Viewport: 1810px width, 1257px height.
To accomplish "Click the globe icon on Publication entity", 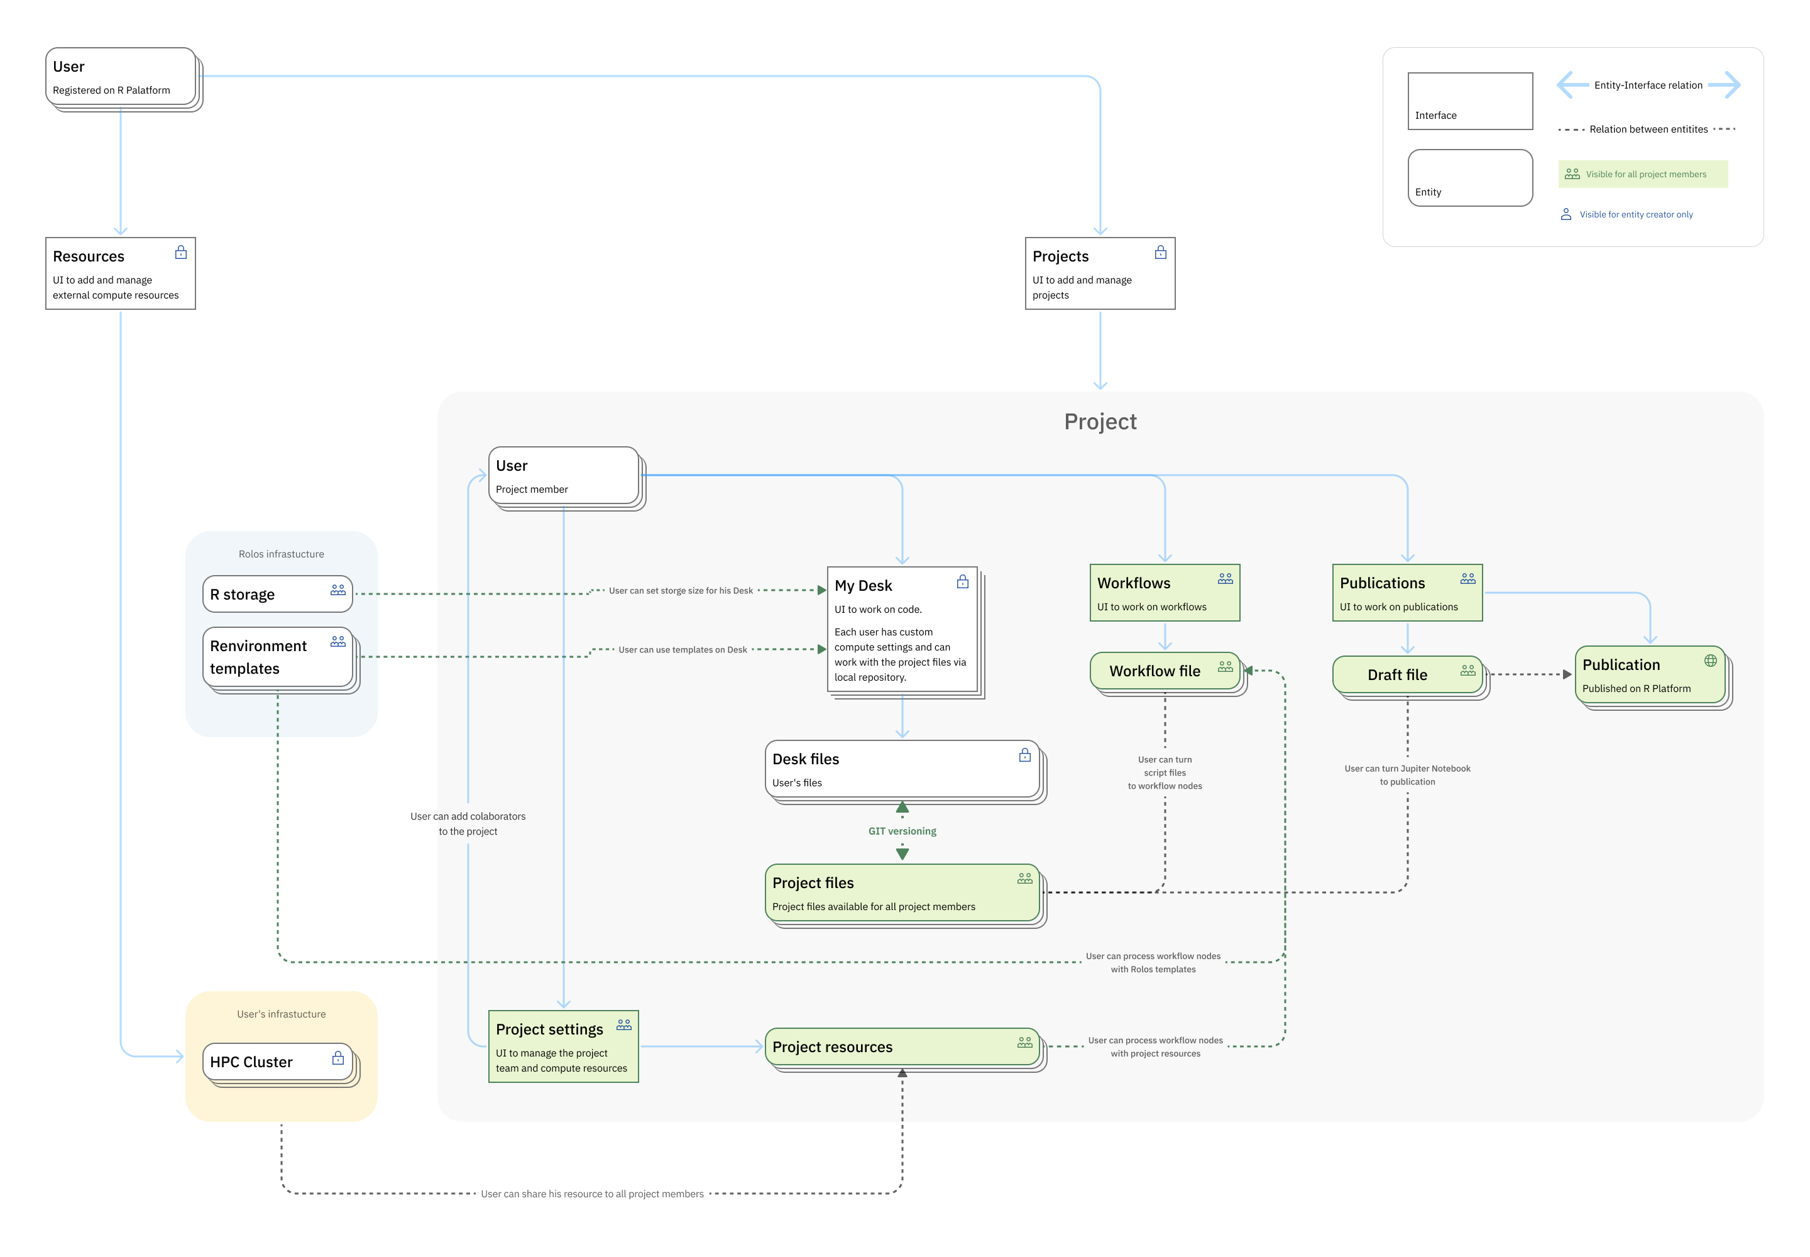I will click(1710, 660).
